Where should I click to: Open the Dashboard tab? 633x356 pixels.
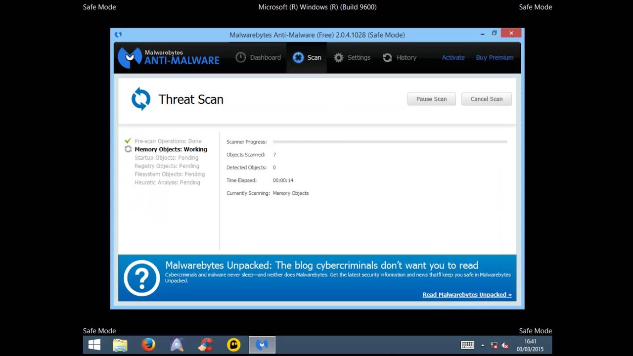click(258, 58)
